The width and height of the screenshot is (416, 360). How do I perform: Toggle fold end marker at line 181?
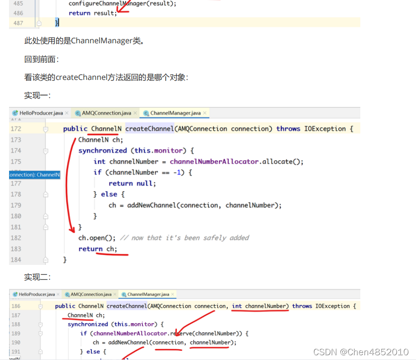46,227
